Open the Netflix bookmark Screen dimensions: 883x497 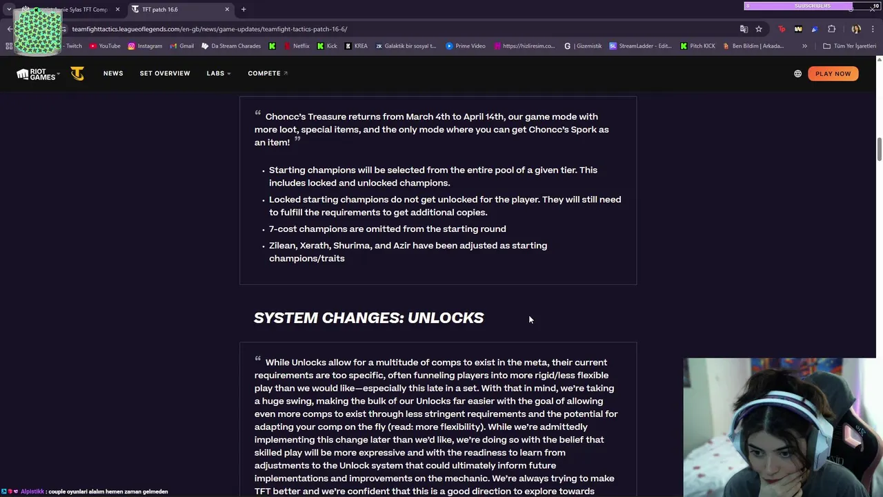tap(296, 46)
